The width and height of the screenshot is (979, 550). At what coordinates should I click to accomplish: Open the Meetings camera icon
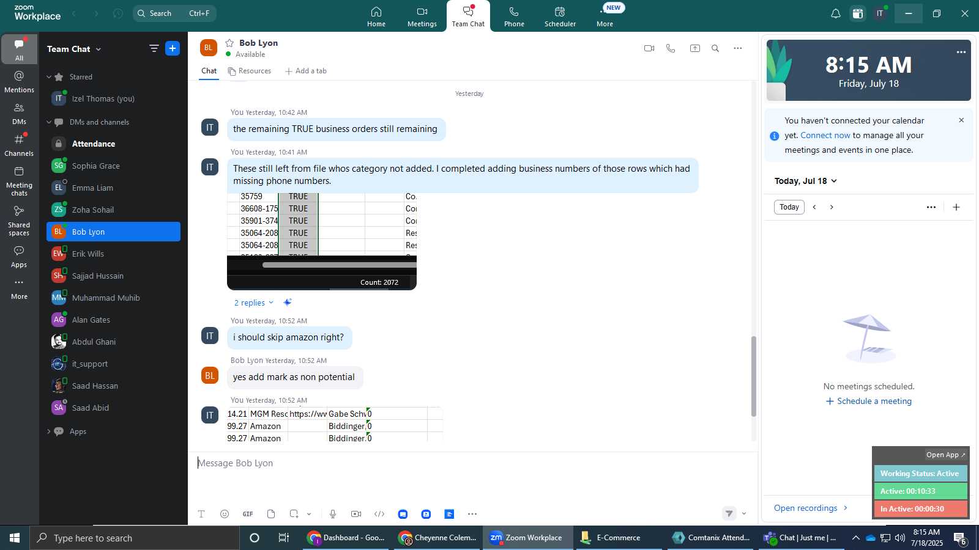422,12
